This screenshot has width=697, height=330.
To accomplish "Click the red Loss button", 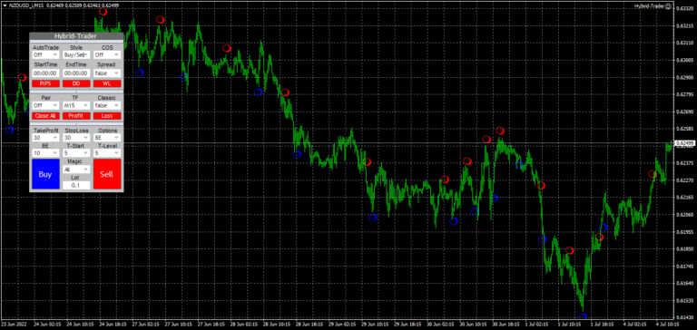I will coord(107,116).
